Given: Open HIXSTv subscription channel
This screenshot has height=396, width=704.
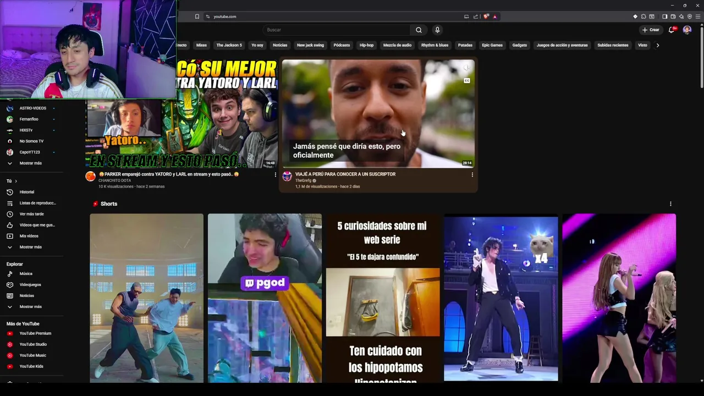Looking at the screenshot, I should point(26,130).
